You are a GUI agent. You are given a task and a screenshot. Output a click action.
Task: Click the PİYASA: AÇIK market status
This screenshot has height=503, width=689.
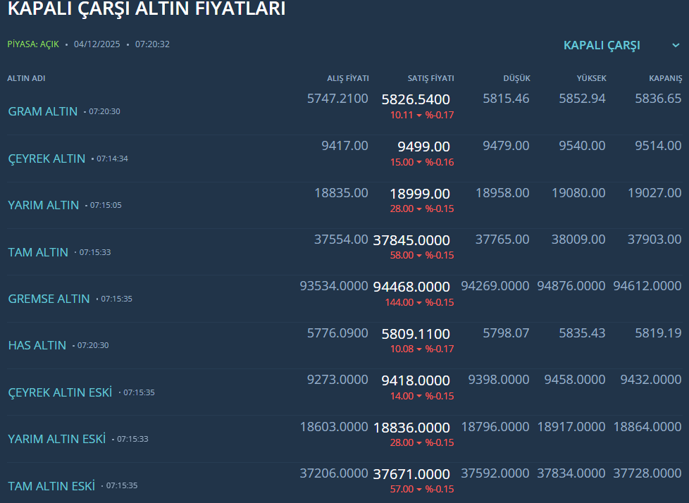tap(33, 44)
